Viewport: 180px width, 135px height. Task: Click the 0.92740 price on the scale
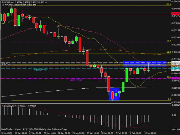176,37
